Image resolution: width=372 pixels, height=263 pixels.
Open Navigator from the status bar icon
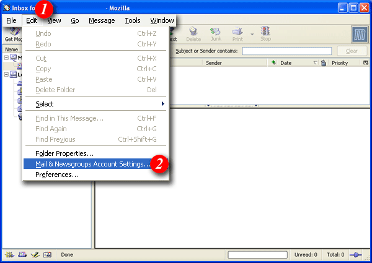[11, 254]
